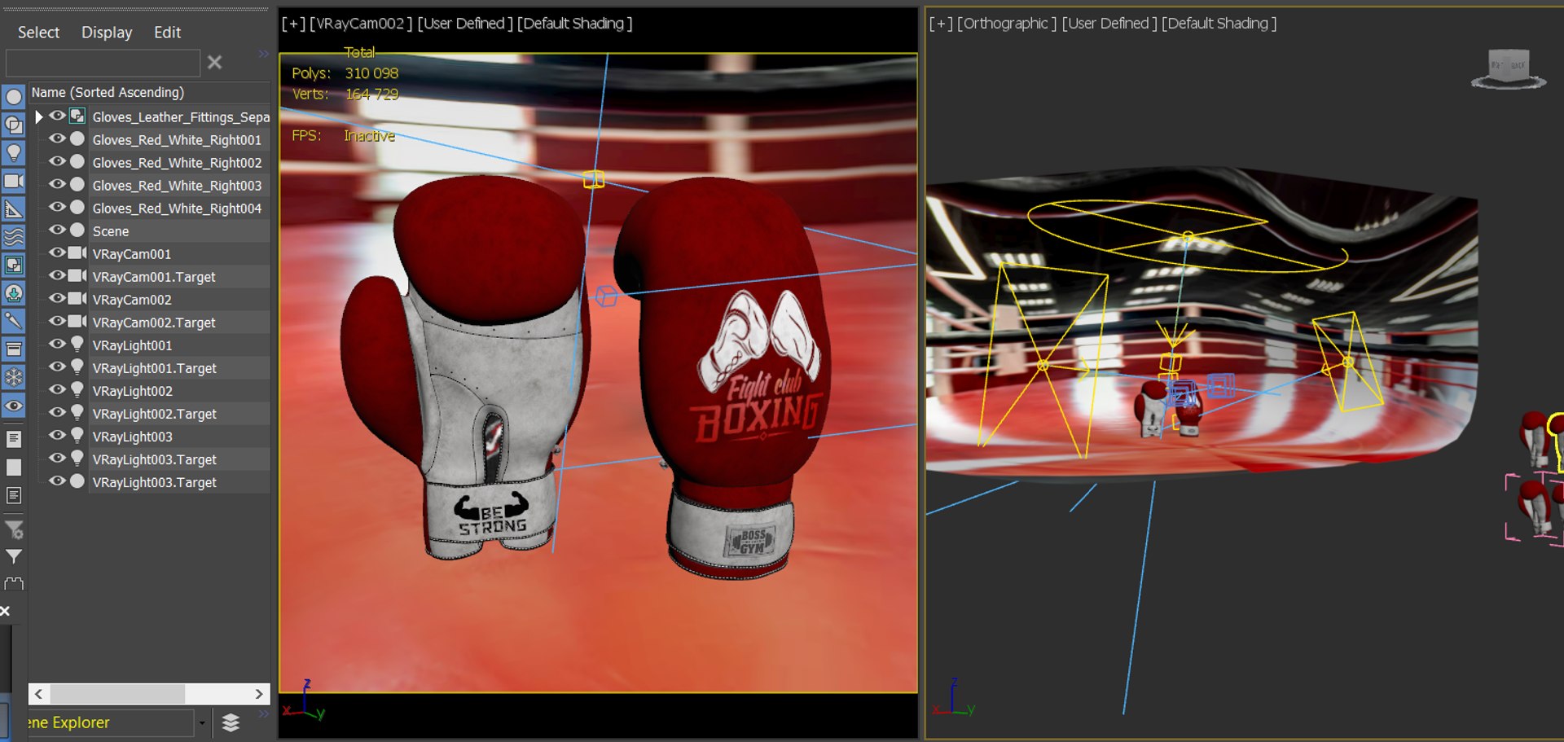Clear the search field with X button
The width and height of the screenshot is (1564, 742).
point(214,63)
